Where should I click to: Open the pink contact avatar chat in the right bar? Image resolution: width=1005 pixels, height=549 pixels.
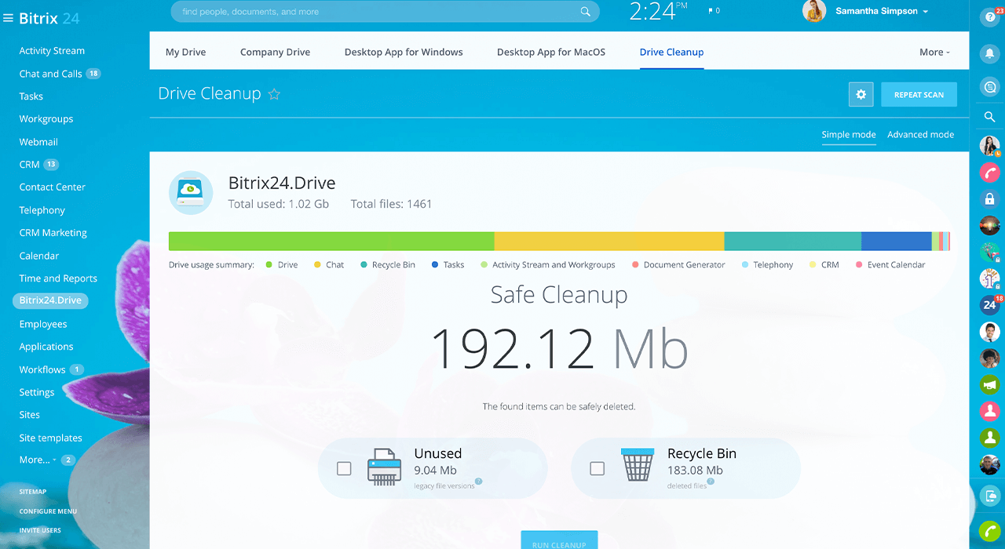[x=989, y=411]
